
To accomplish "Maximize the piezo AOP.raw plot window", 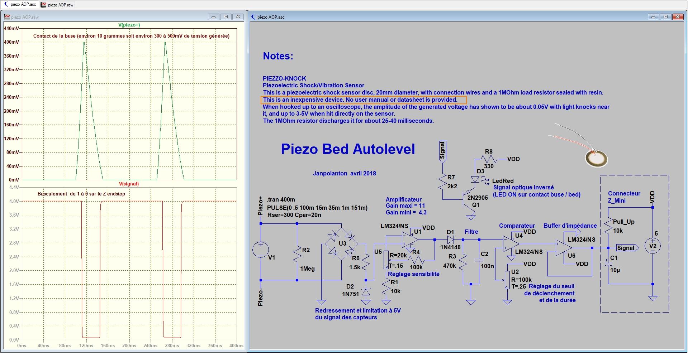I will 226,17.
